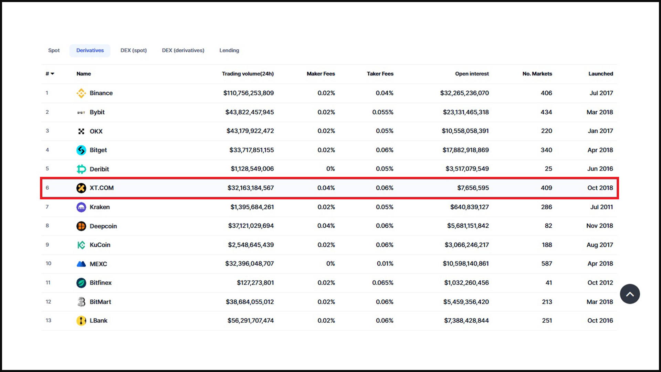Click the OKX exchange icon

(x=81, y=131)
